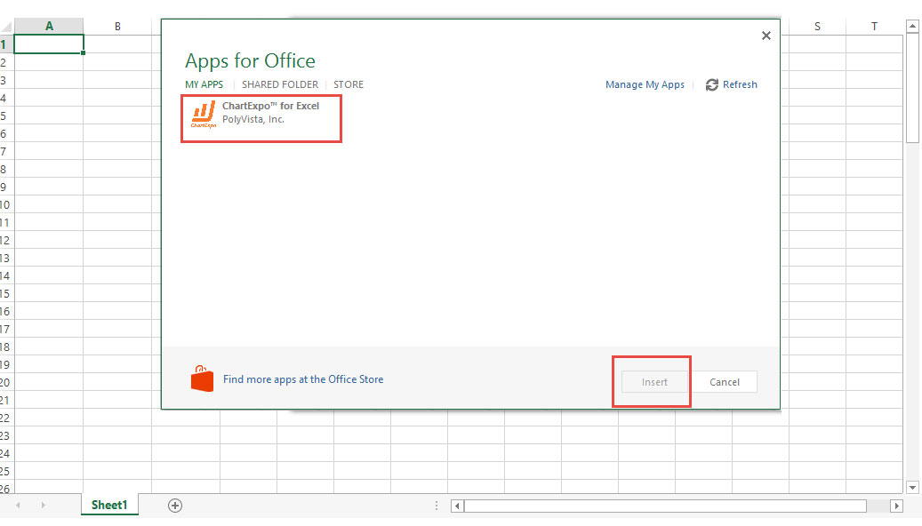Switch to the SHARED FOLDER tab

point(280,84)
